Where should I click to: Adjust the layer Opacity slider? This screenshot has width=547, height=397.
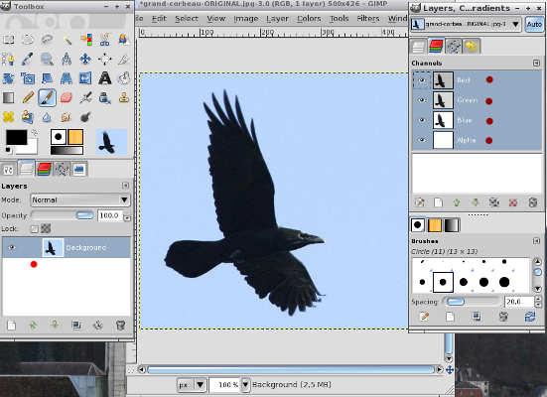click(63, 215)
